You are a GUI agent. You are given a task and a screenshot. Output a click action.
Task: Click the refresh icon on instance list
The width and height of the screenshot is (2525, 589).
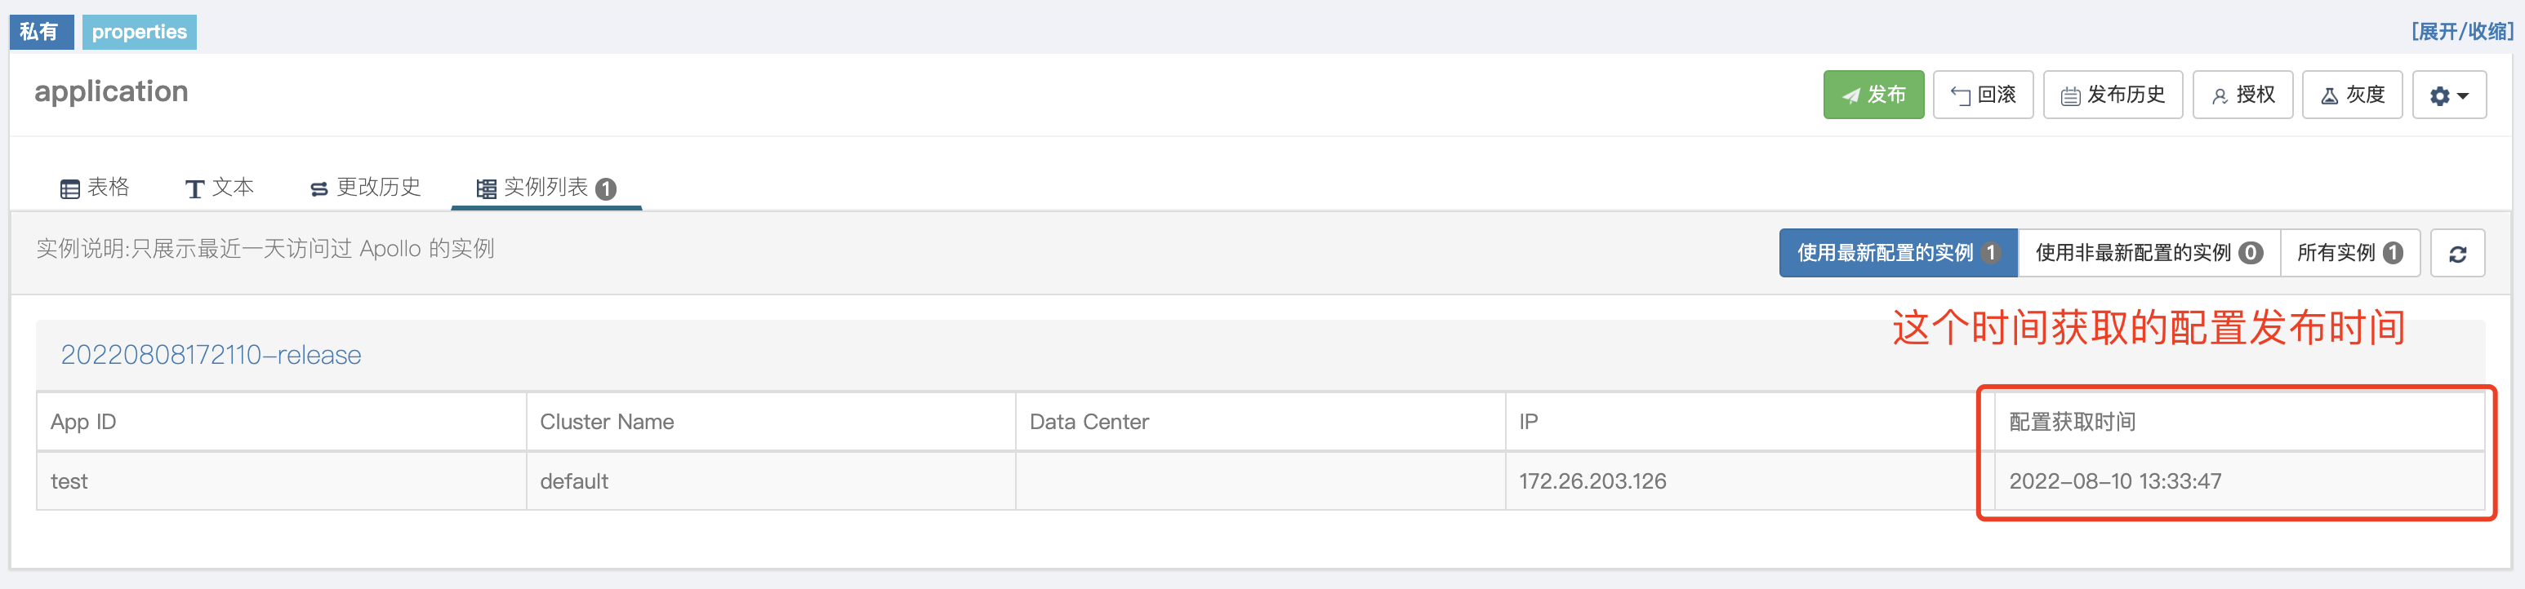pos(2457,254)
